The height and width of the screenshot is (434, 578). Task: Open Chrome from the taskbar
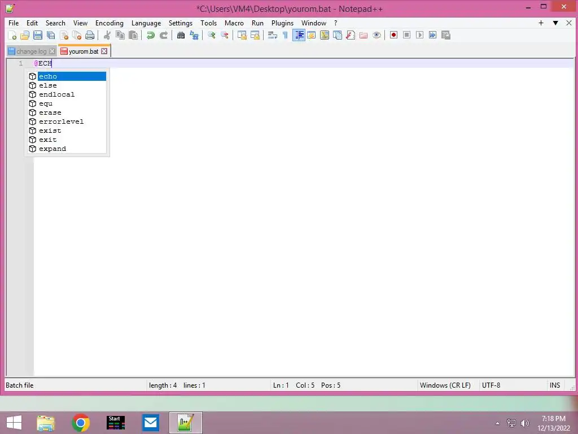pos(81,423)
